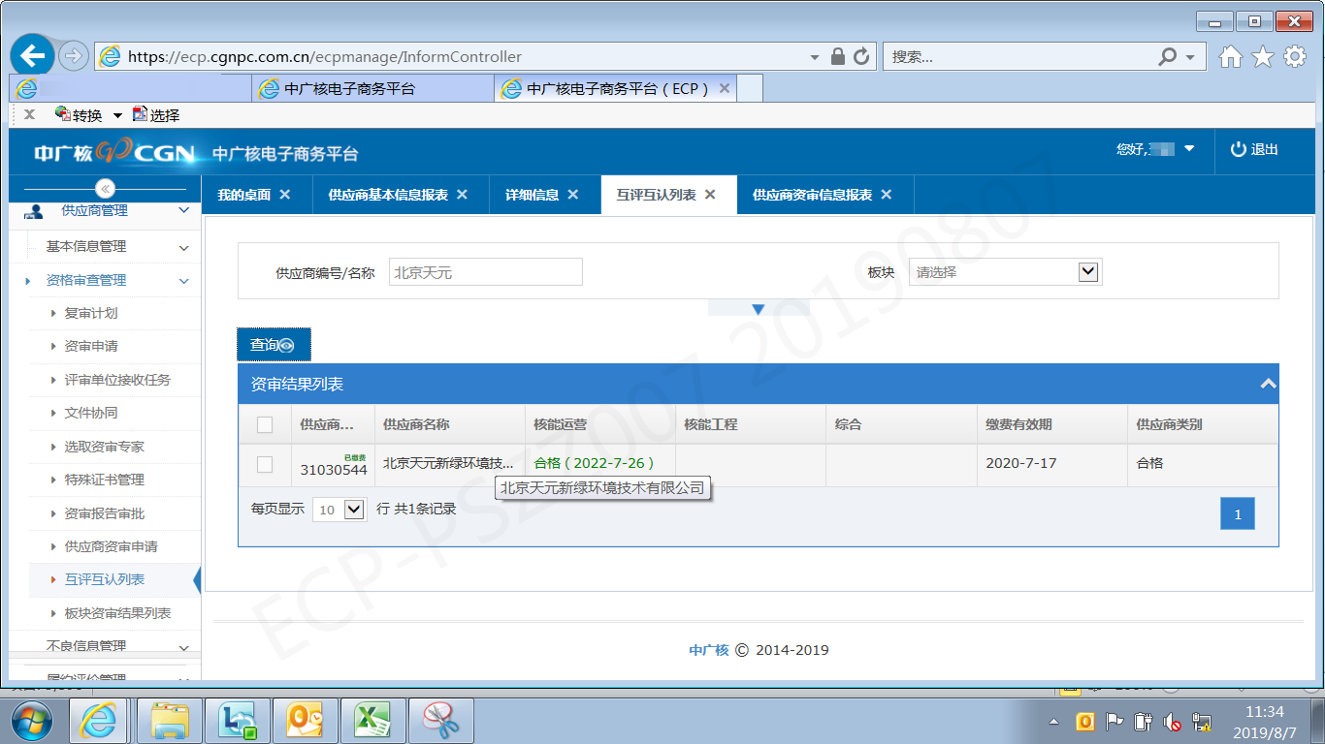
Task: Click the browser forward arrow button
Action: coord(74,56)
